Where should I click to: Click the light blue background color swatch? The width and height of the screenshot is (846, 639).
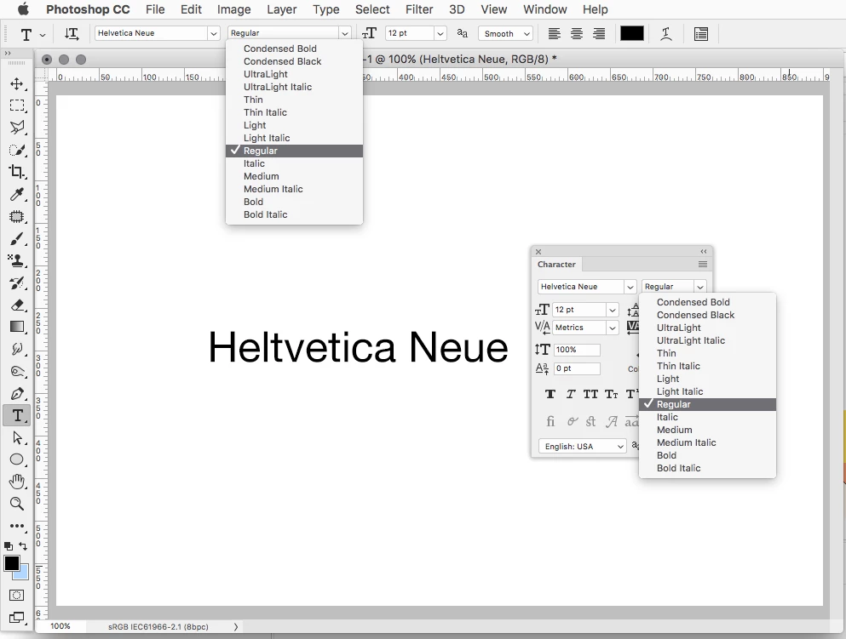pyautogui.click(x=23, y=574)
